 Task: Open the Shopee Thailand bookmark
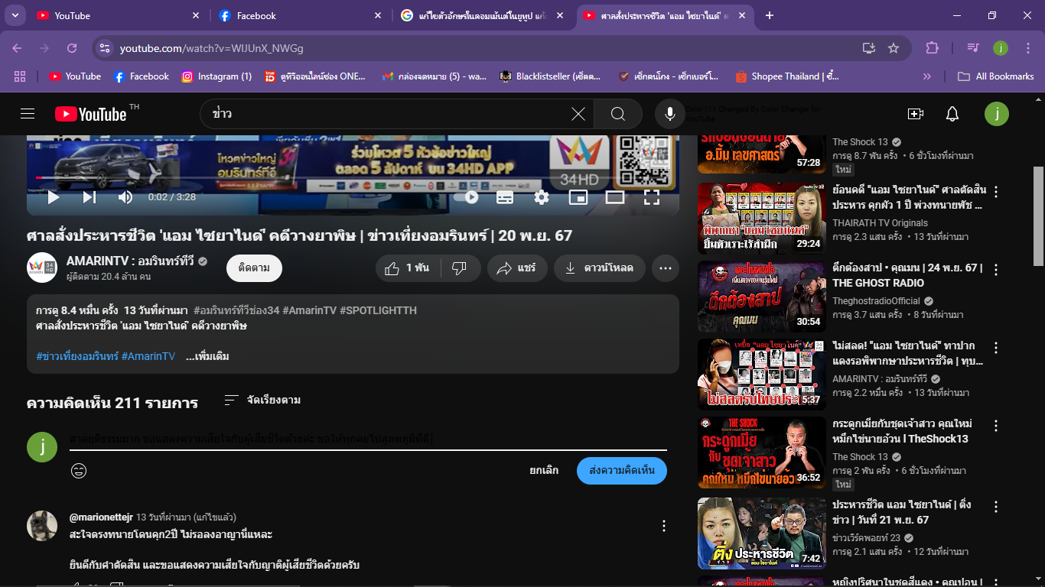[x=787, y=76]
